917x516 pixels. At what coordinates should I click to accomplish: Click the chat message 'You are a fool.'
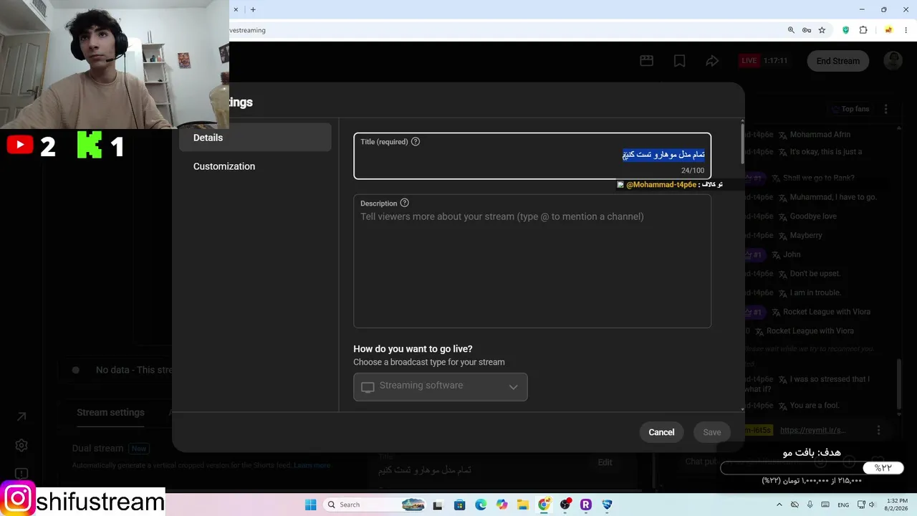(x=814, y=406)
